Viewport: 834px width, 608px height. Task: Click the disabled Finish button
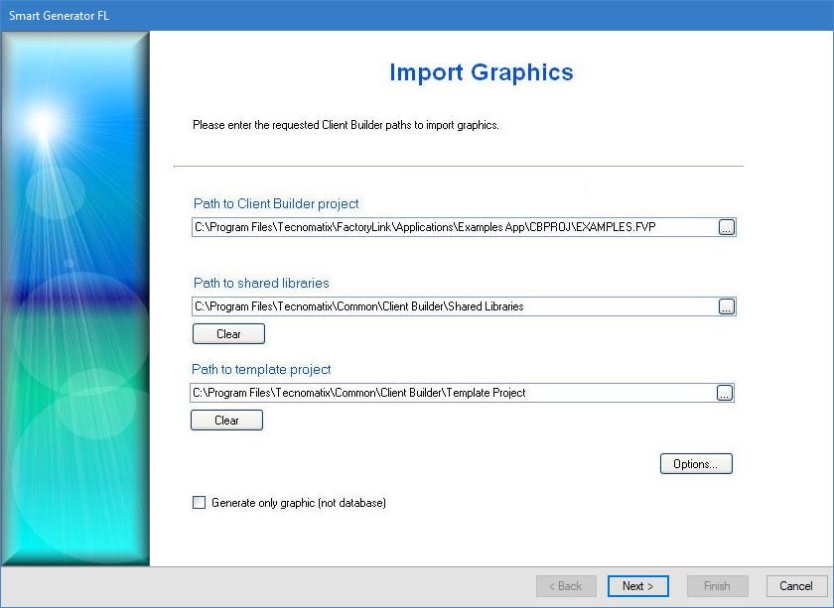click(x=717, y=586)
